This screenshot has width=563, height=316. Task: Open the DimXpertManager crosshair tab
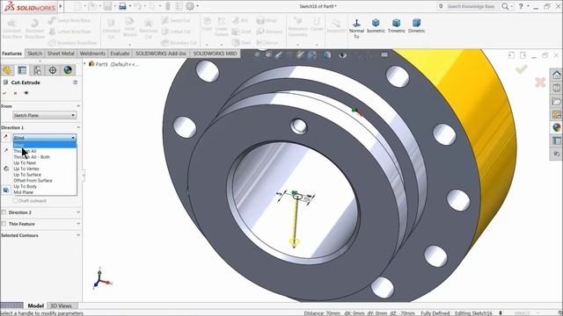pos(53,70)
